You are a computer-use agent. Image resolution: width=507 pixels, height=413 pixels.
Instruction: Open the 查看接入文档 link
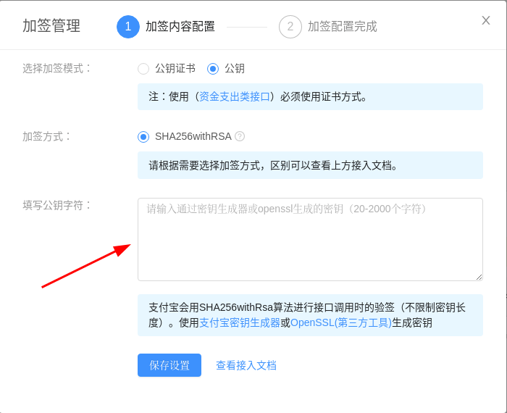246,365
